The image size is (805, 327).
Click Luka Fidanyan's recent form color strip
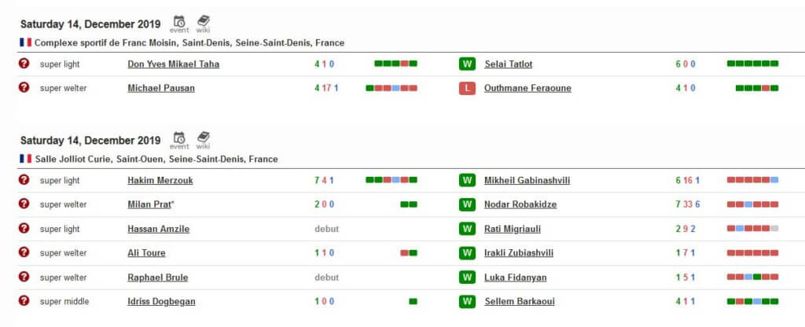pos(752,277)
